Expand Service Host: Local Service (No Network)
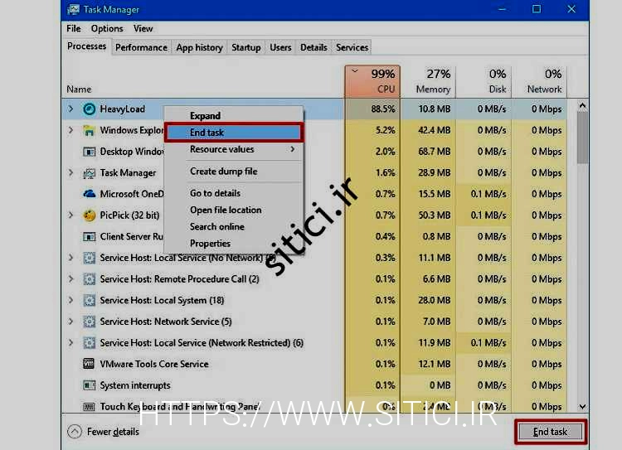The height and width of the screenshot is (450, 622). [70, 258]
